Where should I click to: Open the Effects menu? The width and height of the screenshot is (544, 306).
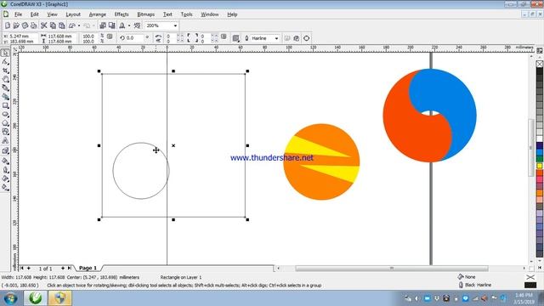point(122,14)
